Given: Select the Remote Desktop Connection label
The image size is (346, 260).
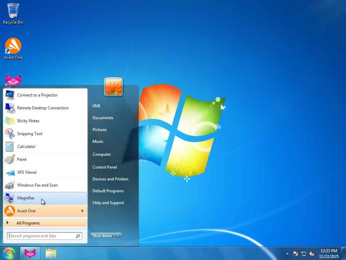Looking at the screenshot, I should pyautogui.click(x=43, y=108).
